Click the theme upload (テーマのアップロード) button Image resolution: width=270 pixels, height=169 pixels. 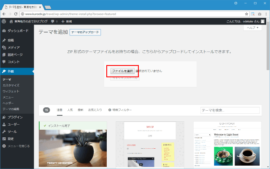tap(85, 32)
